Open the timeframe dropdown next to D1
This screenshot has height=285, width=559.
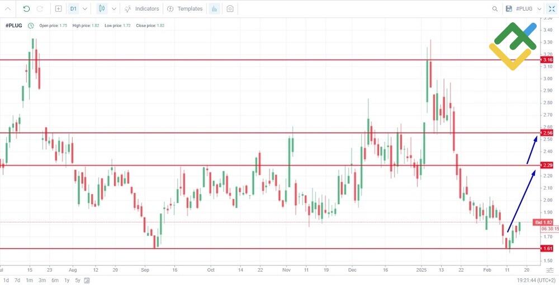click(84, 9)
